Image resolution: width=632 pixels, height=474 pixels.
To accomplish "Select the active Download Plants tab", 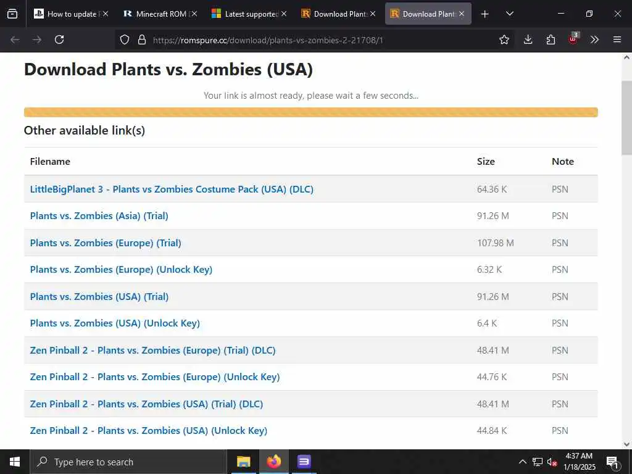I will (428, 14).
